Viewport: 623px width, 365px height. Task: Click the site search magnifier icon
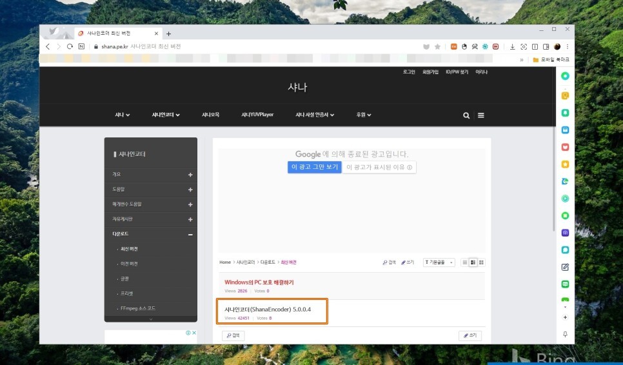(466, 115)
